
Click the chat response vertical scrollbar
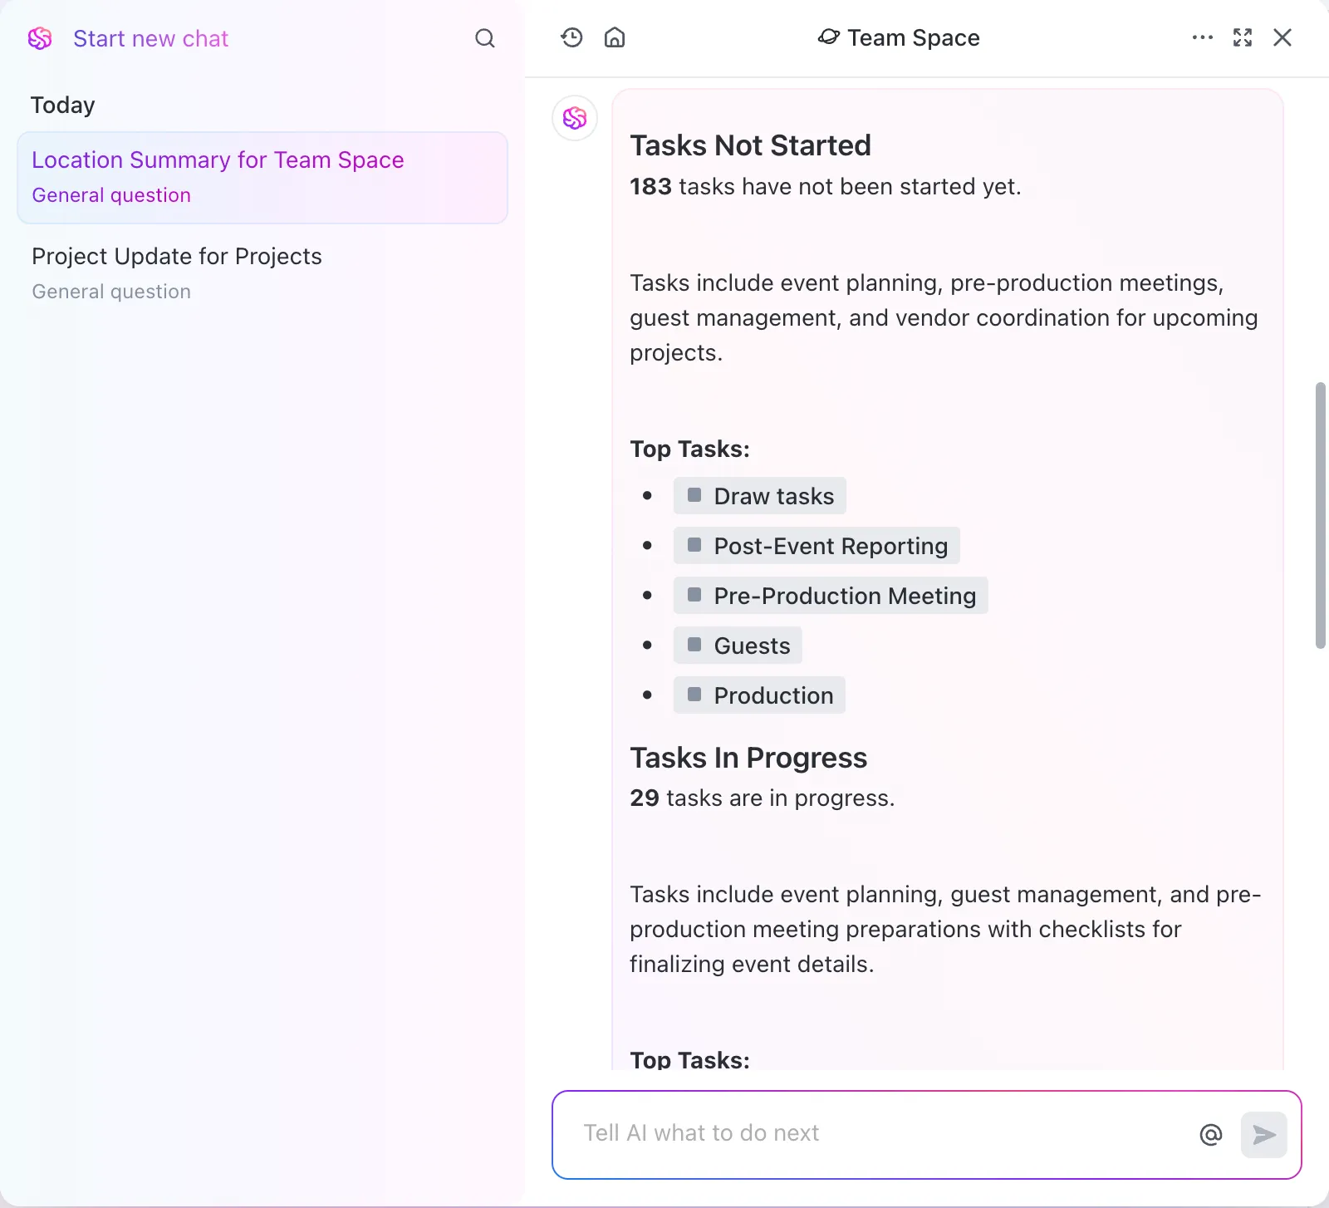(1321, 515)
